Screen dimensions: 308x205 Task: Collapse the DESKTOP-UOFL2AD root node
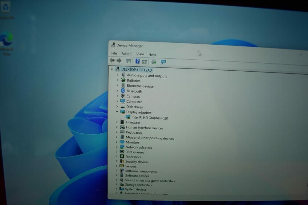point(112,69)
